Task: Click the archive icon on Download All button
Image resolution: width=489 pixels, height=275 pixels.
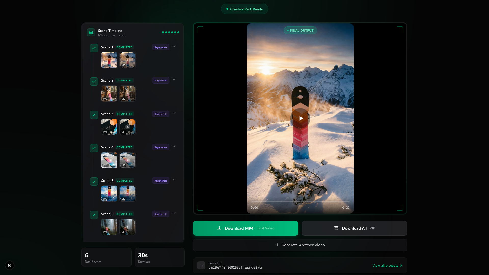Action: coord(336,228)
